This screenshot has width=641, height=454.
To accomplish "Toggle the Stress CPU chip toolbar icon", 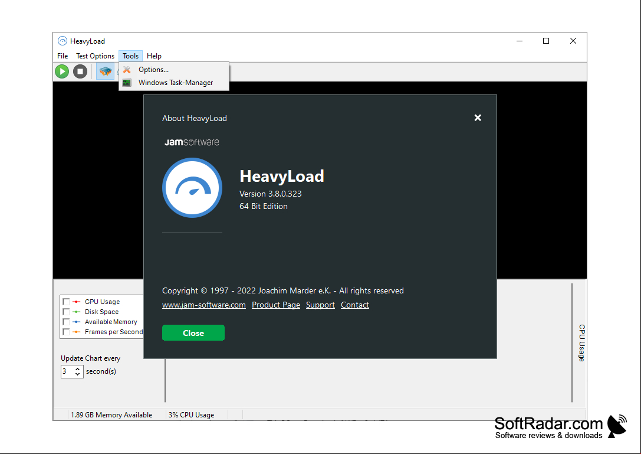I will (106, 71).
